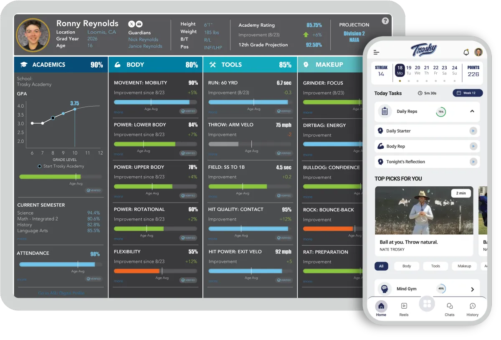Open guardian Nick Reynolds link
Screen dimensions: 501x340
point(143,40)
